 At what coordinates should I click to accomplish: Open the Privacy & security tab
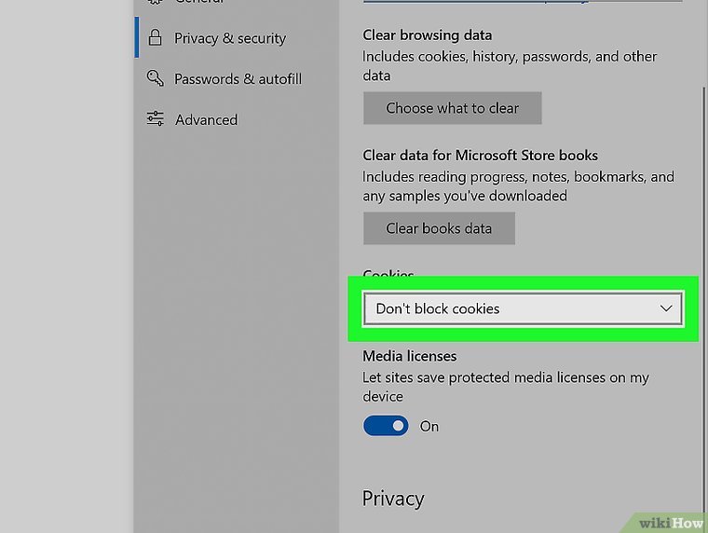[x=229, y=38]
